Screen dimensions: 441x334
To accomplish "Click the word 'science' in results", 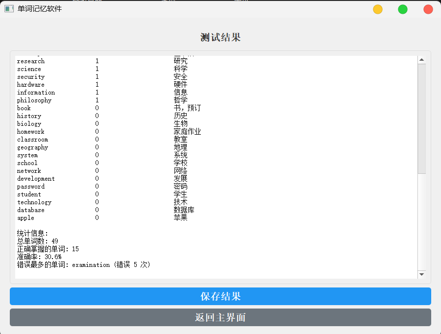I will [x=29, y=69].
